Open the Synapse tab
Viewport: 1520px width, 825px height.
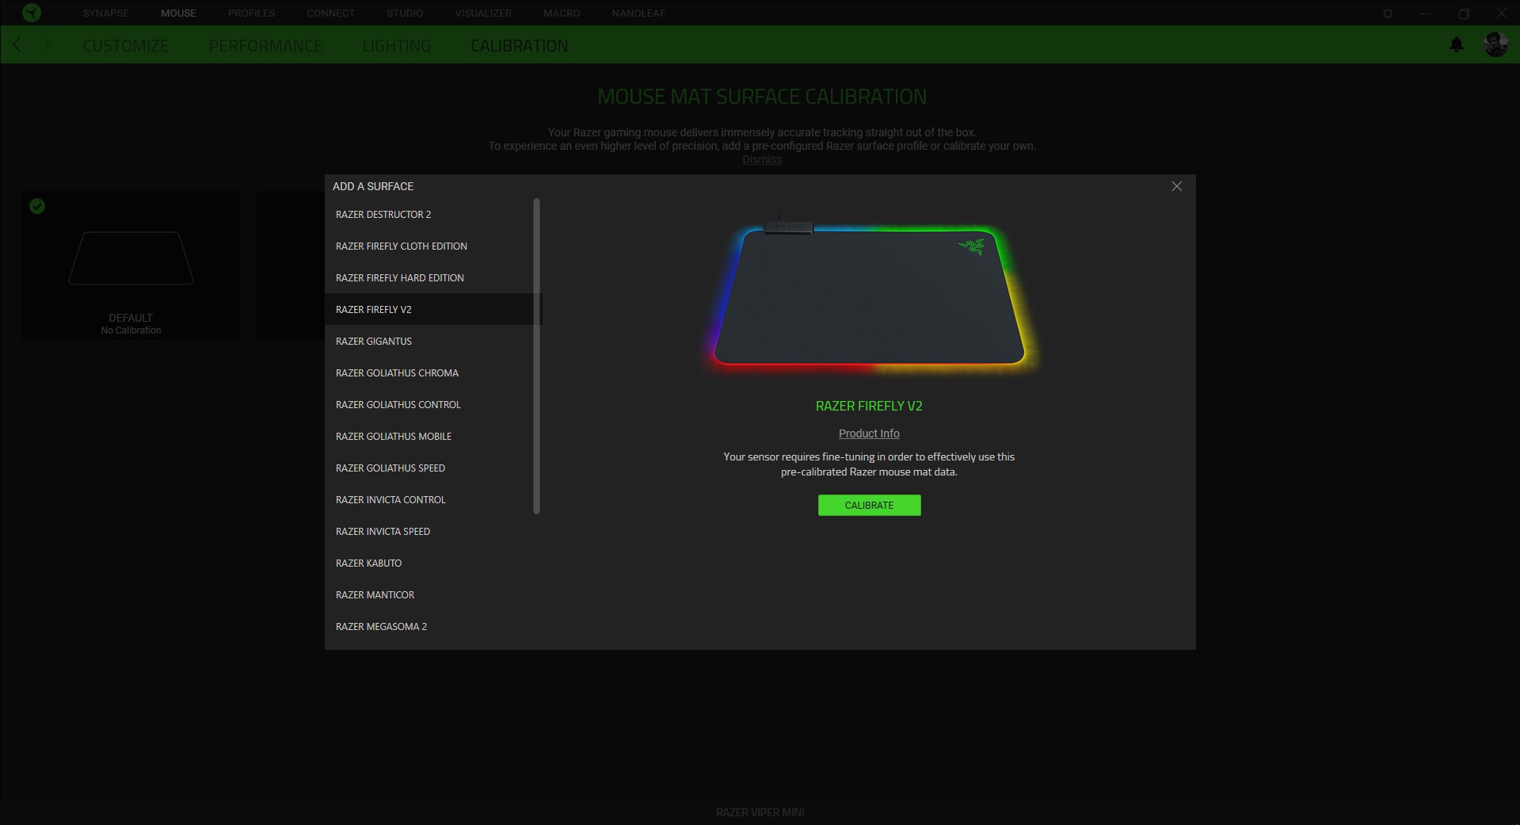click(105, 13)
